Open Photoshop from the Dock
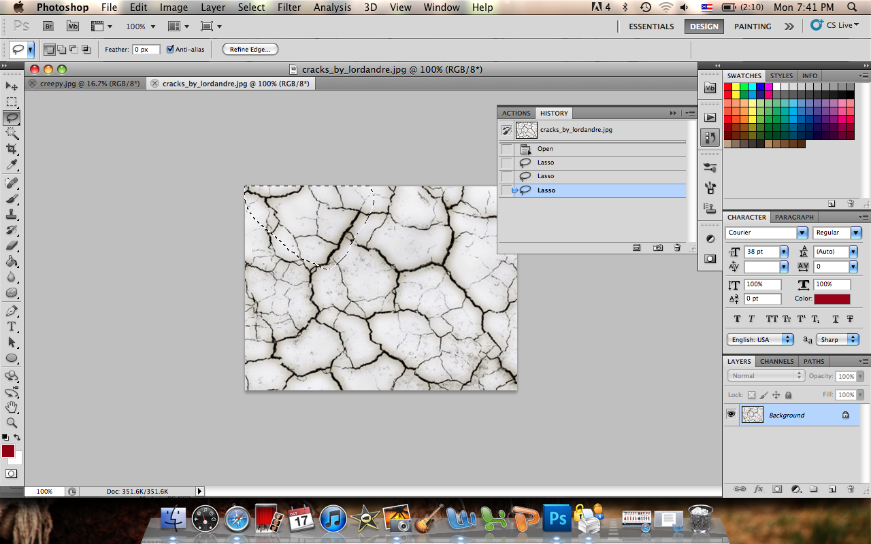 coord(558,519)
